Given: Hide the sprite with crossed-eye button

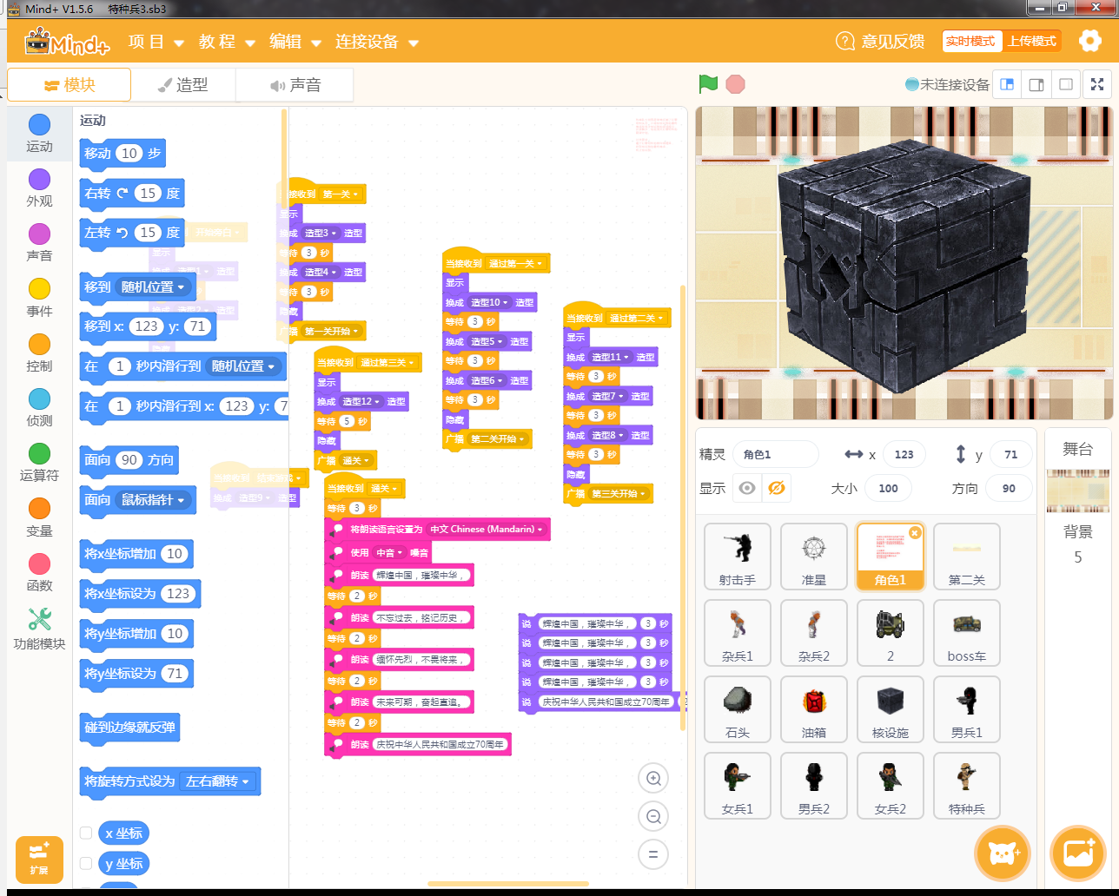Looking at the screenshot, I should coord(777,488).
